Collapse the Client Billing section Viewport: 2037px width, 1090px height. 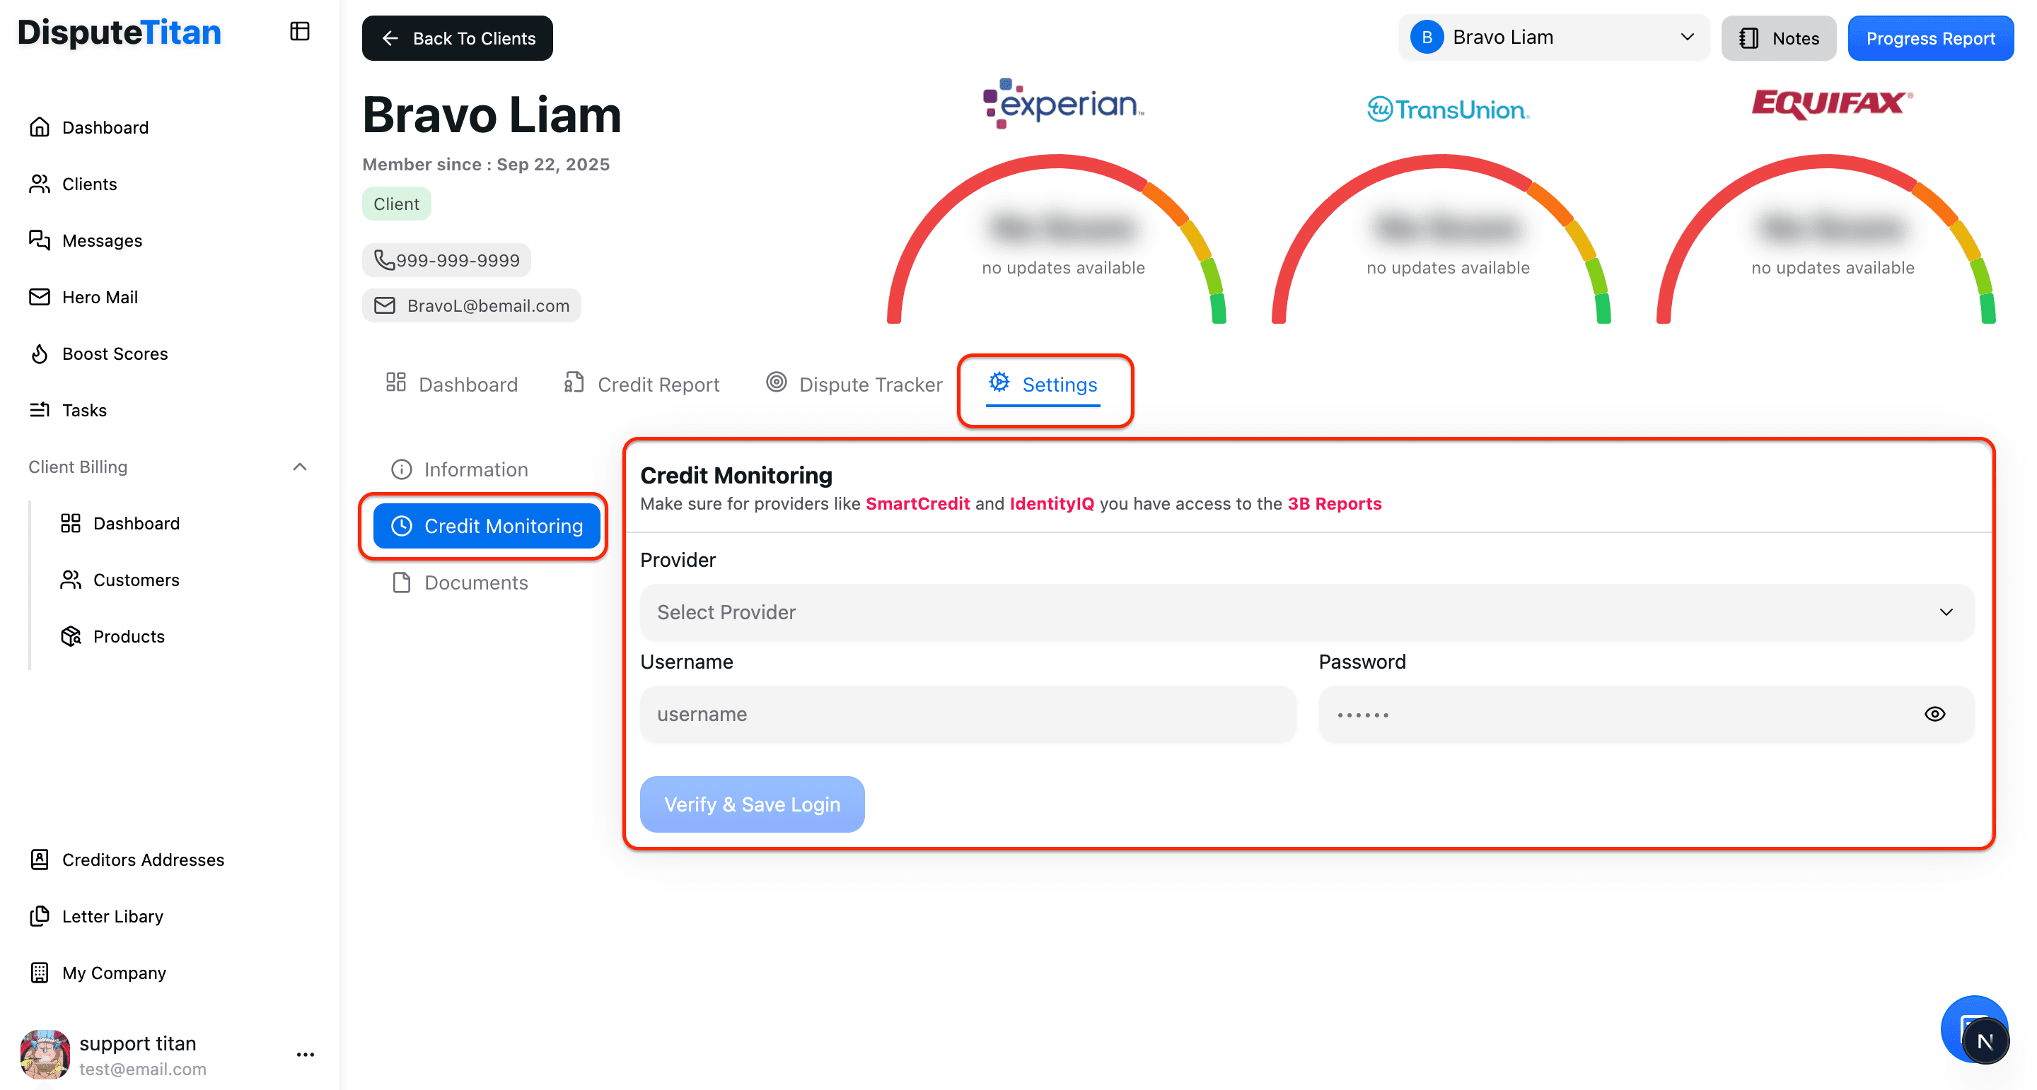[300, 467]
